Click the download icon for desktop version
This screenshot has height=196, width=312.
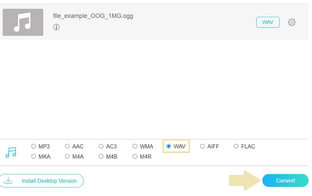pos(8,181)
